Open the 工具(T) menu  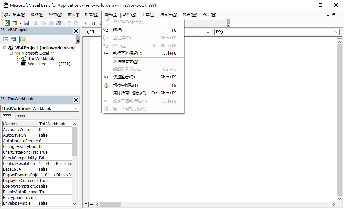148,15
